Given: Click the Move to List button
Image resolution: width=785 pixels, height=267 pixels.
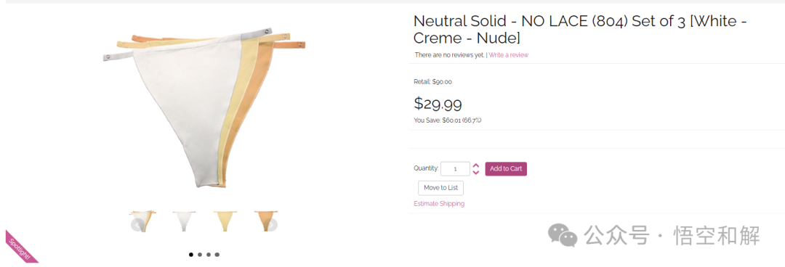Looking at the screenshot, I should 441,188.
